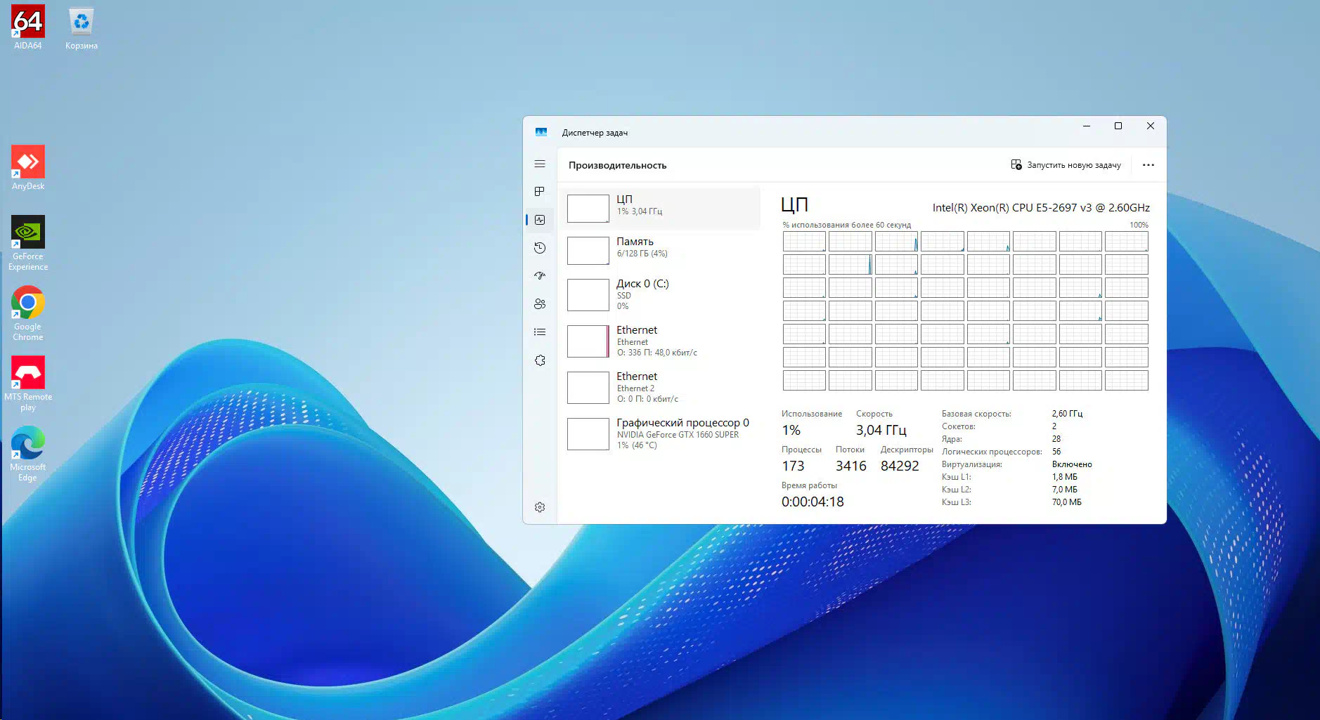Screen dimensions: 1320x720
Task: Open the Processes page icon in sidebar
Action: point(540,192)
